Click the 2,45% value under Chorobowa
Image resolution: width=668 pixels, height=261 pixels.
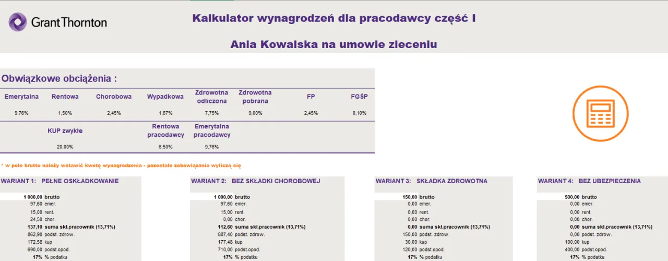click(x=114, y=113)
